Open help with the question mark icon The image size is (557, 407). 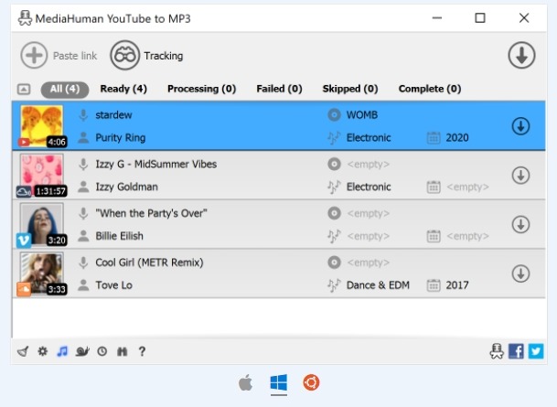[x=142, y=351]
